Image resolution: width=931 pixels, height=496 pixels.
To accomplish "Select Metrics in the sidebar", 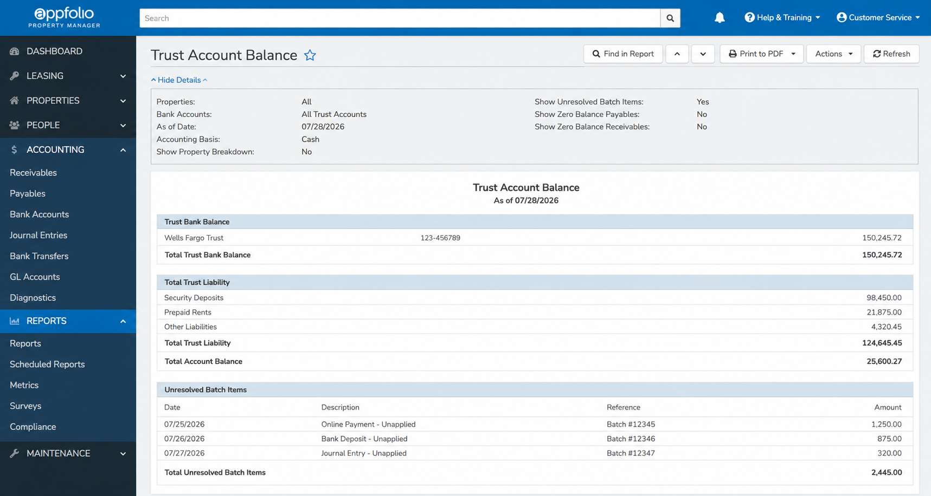I will [24, 385].
